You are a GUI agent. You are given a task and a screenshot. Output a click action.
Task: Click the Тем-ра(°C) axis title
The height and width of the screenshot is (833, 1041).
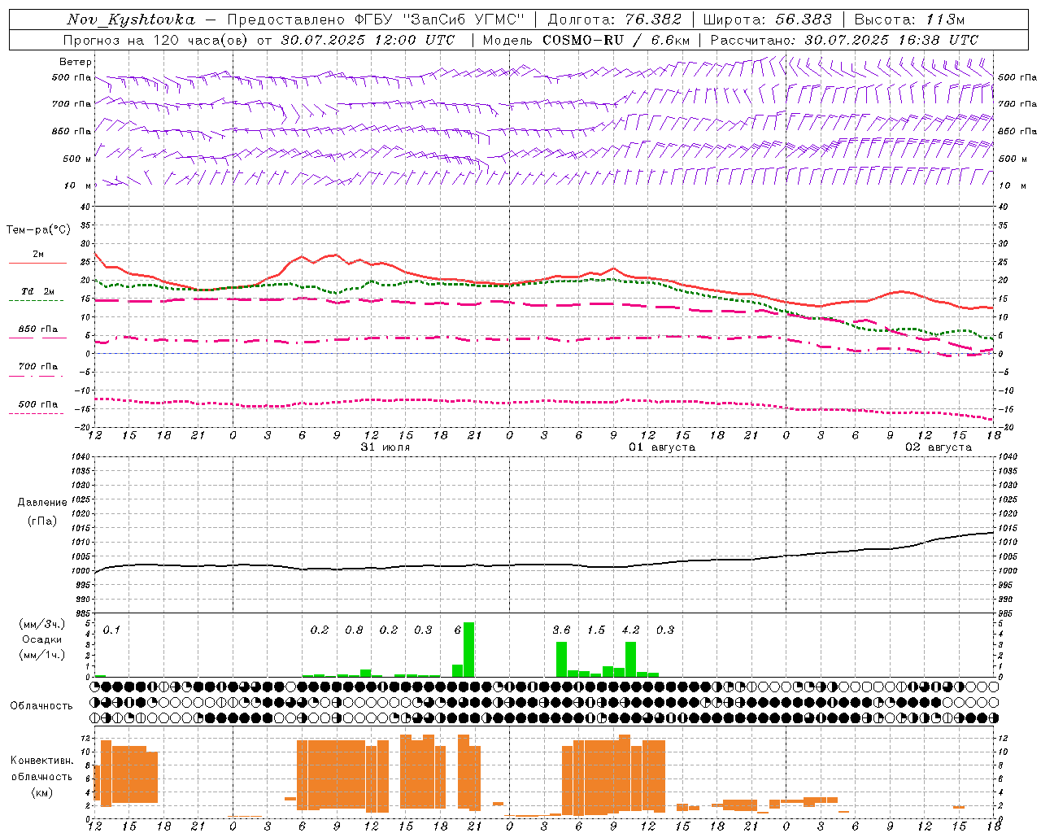(38, 230)
